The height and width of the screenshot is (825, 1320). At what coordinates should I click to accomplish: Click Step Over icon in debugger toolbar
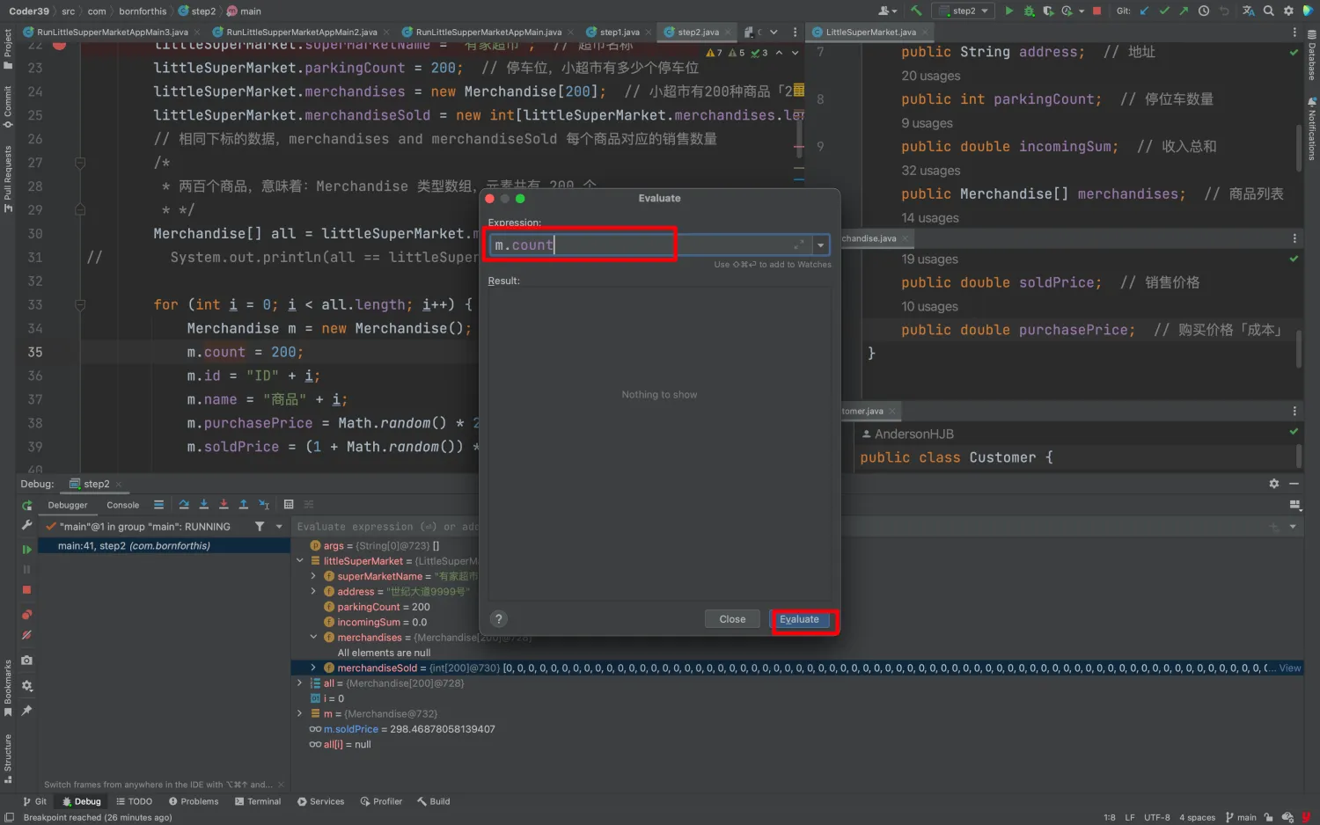pyautogui.click(x=184, y=504)
